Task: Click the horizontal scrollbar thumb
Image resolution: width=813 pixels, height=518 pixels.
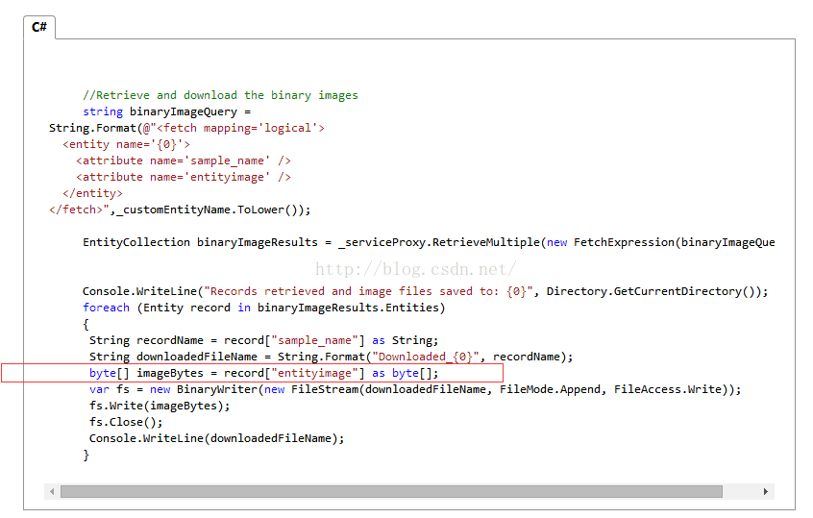Action: pyautogui.click(x=391, y=491)
